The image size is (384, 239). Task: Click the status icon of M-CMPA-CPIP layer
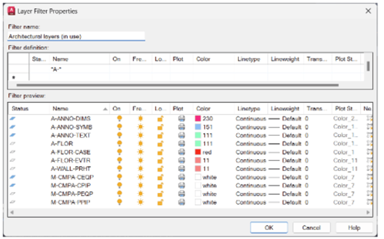tap(13, 186)
